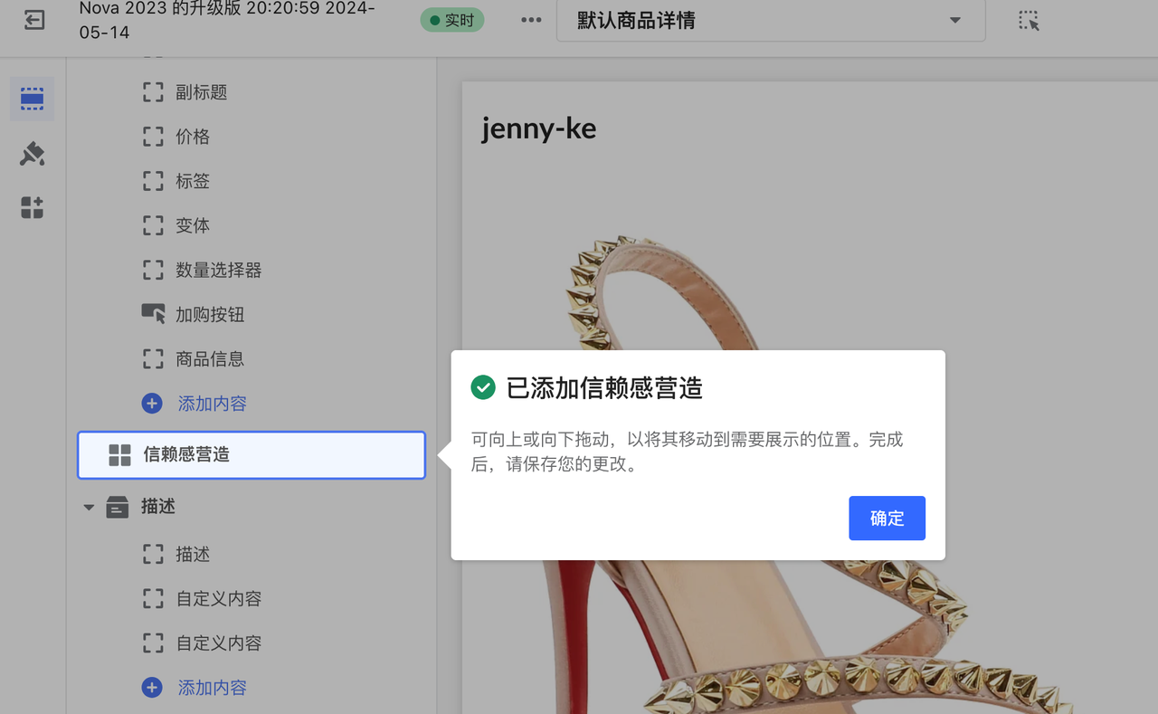Click the jenny-ke store title in preview

539,129
